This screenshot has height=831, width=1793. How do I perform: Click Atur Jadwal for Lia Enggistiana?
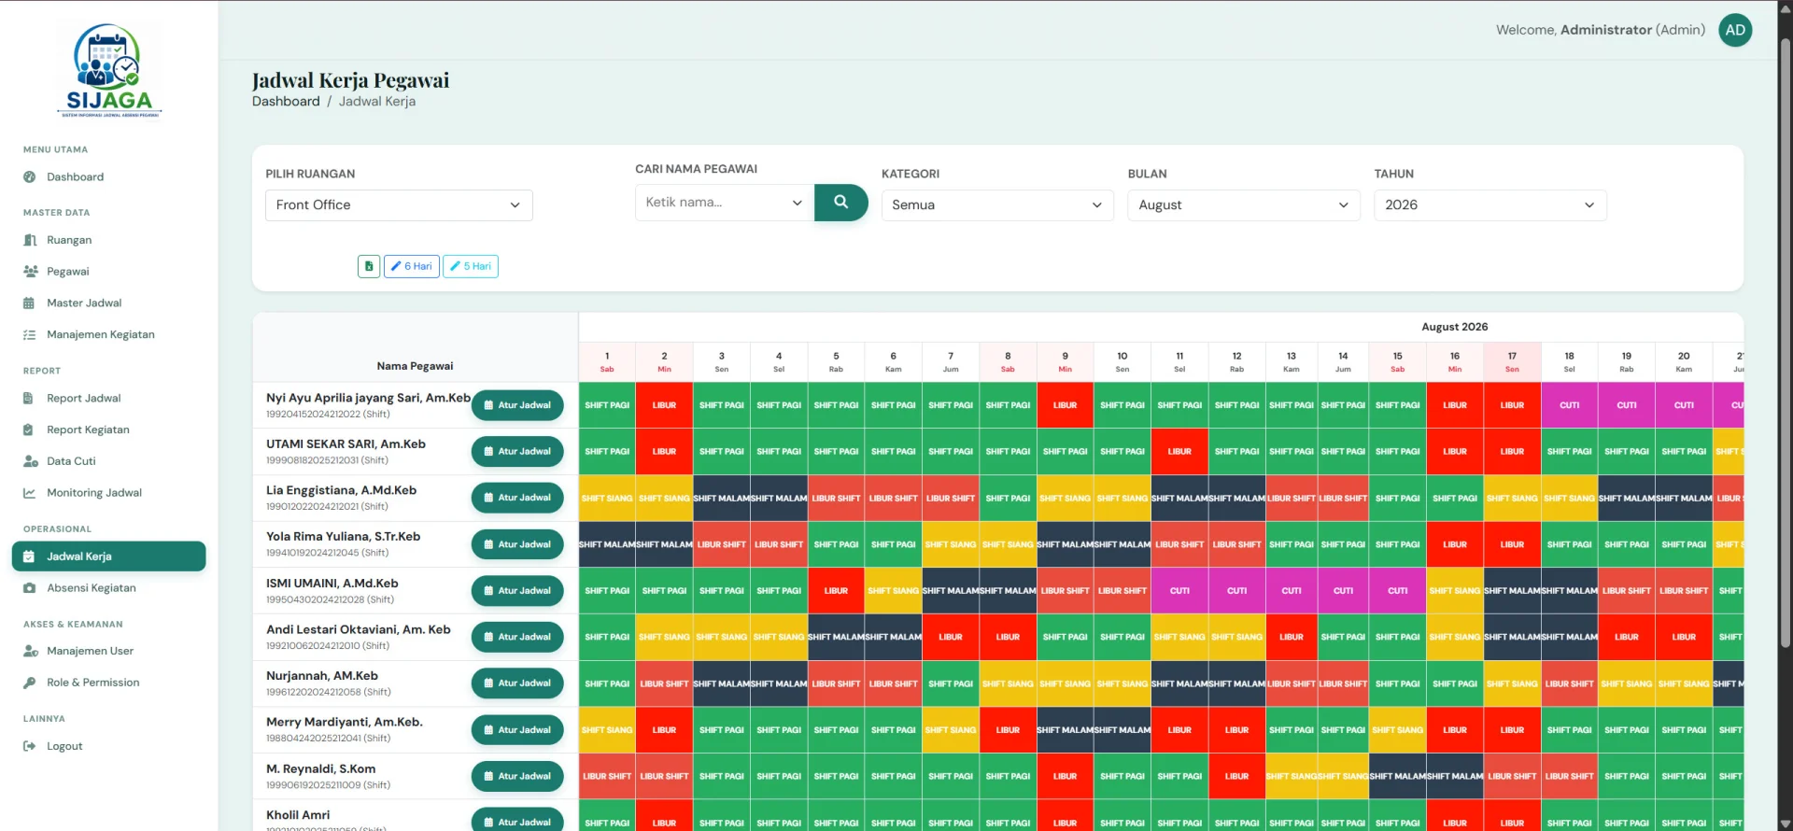517,498
